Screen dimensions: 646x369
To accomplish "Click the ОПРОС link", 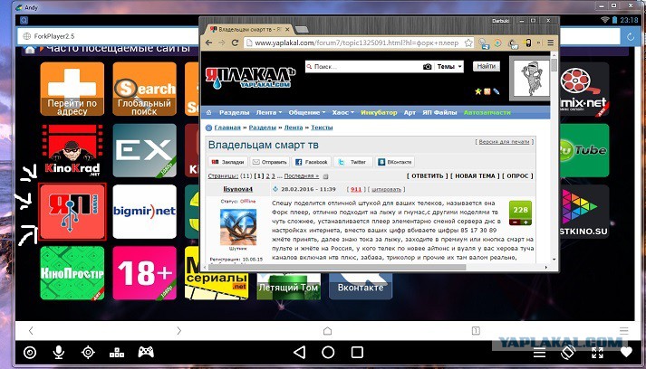I will pos(517,175).
